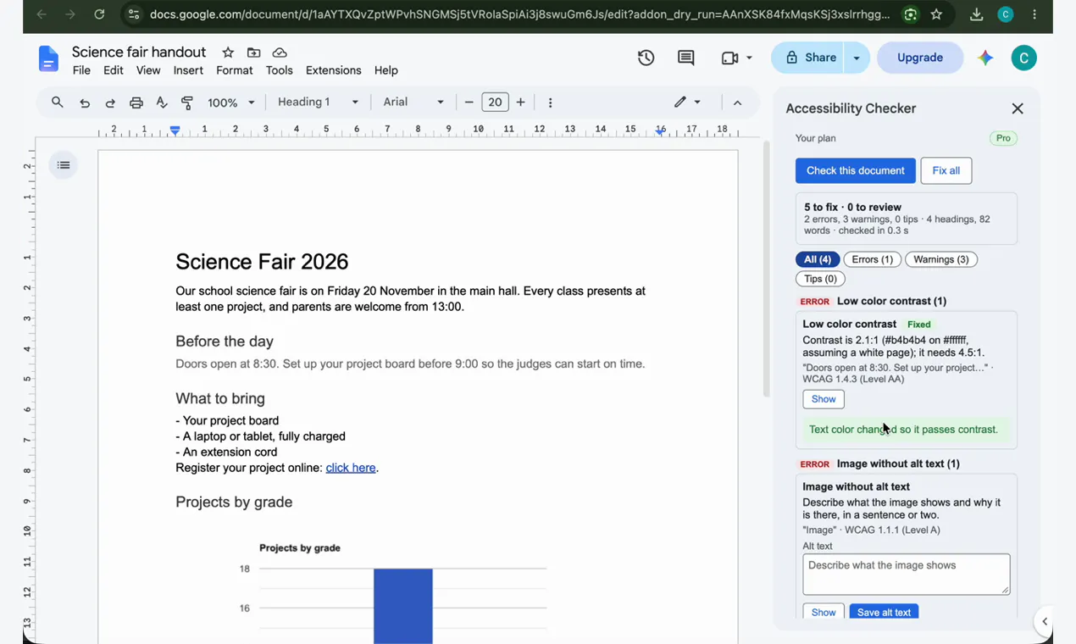Click the search menus magnifier icon
The height and width of the screenshot is (644, 1076).
(x=58, y=103)
